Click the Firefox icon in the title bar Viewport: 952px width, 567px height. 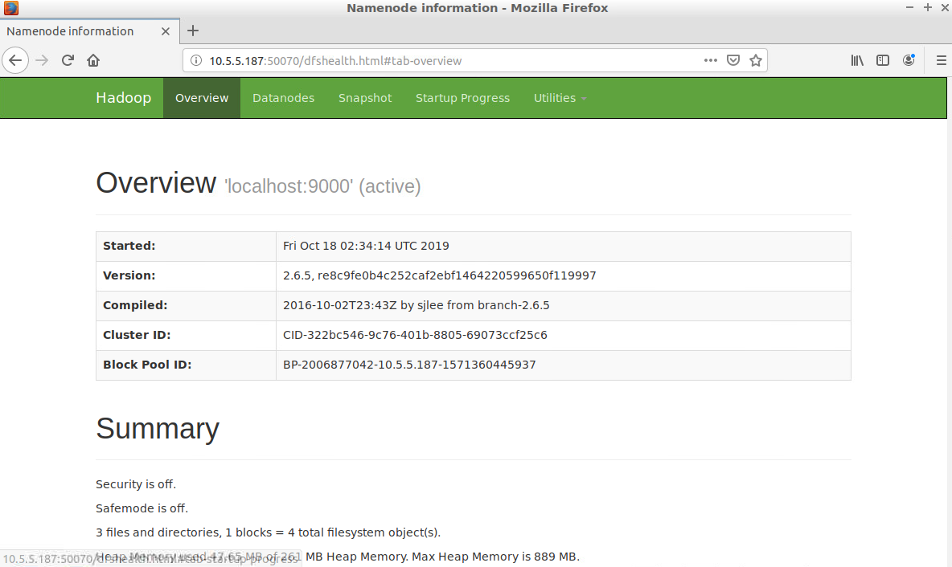tap(11, 8)
